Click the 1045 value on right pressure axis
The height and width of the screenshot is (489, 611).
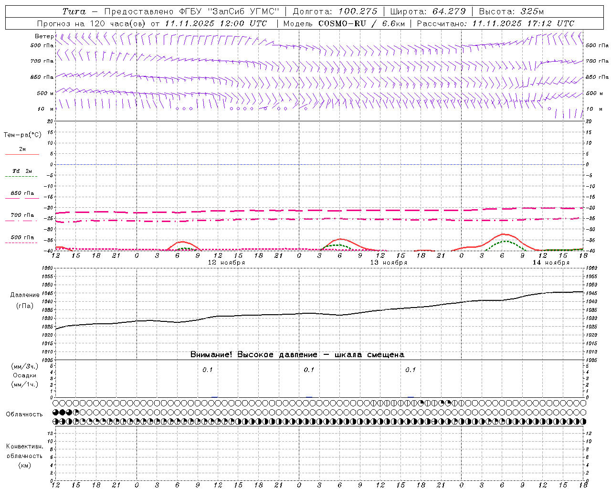592,293
